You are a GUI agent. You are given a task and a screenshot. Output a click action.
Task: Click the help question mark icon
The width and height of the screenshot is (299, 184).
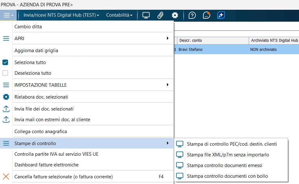click(x=192, y=15)
